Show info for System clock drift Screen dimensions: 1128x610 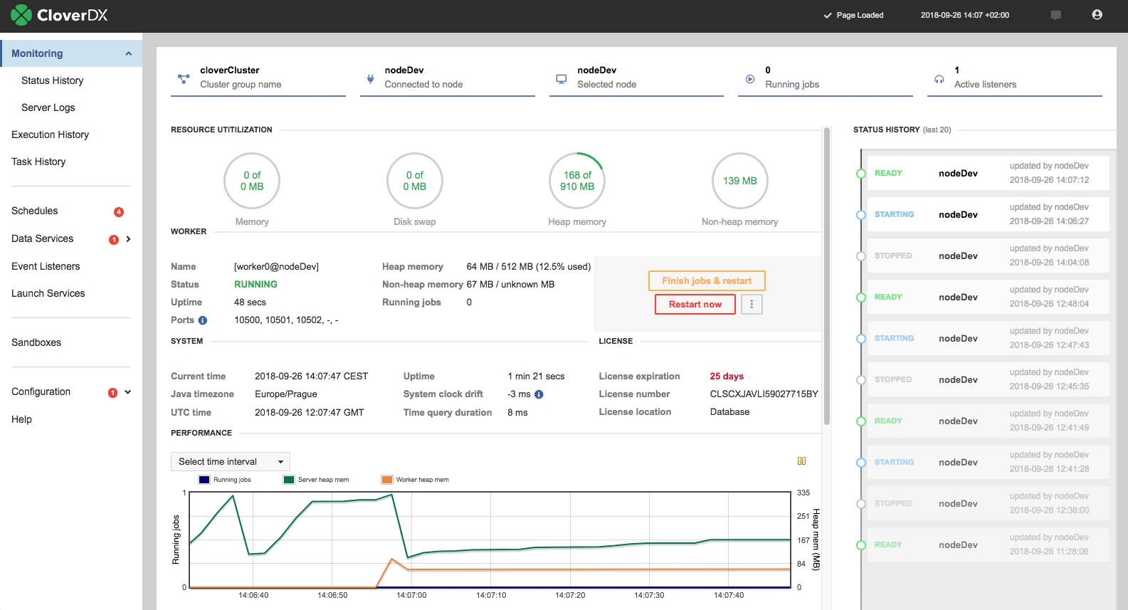pyautogui.click(x=539, y=394)
